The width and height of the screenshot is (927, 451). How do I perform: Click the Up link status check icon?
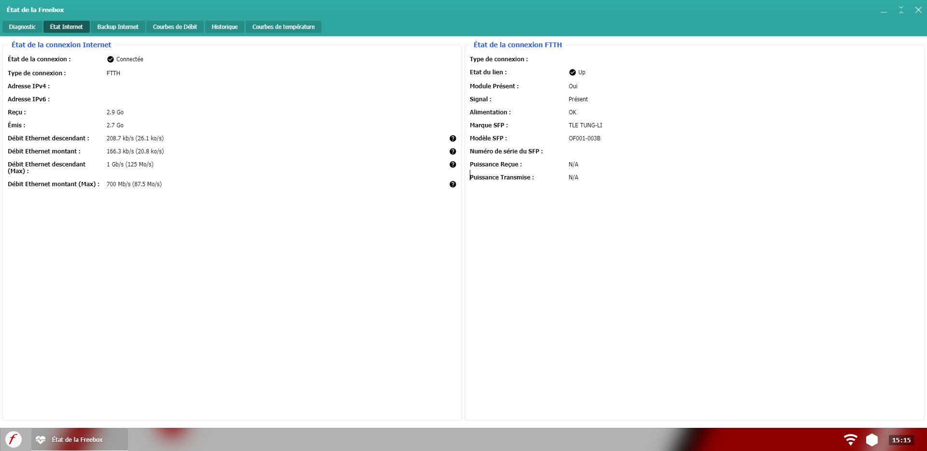(x=573, y=72)
